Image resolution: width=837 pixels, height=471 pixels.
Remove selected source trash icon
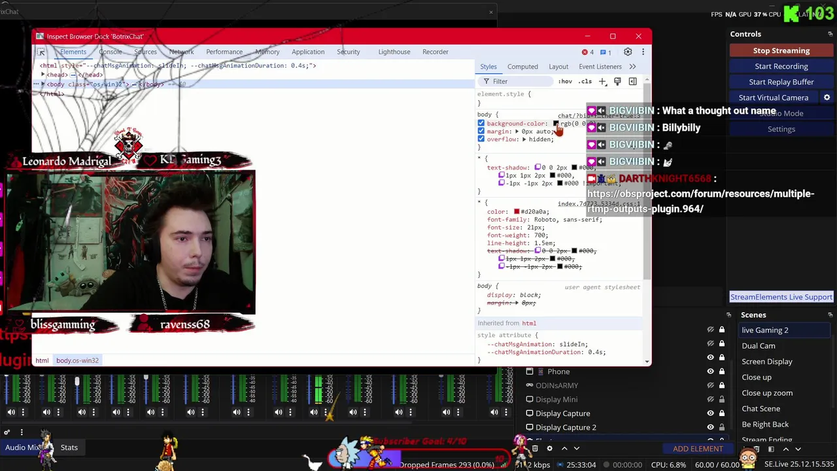point(535,449)
